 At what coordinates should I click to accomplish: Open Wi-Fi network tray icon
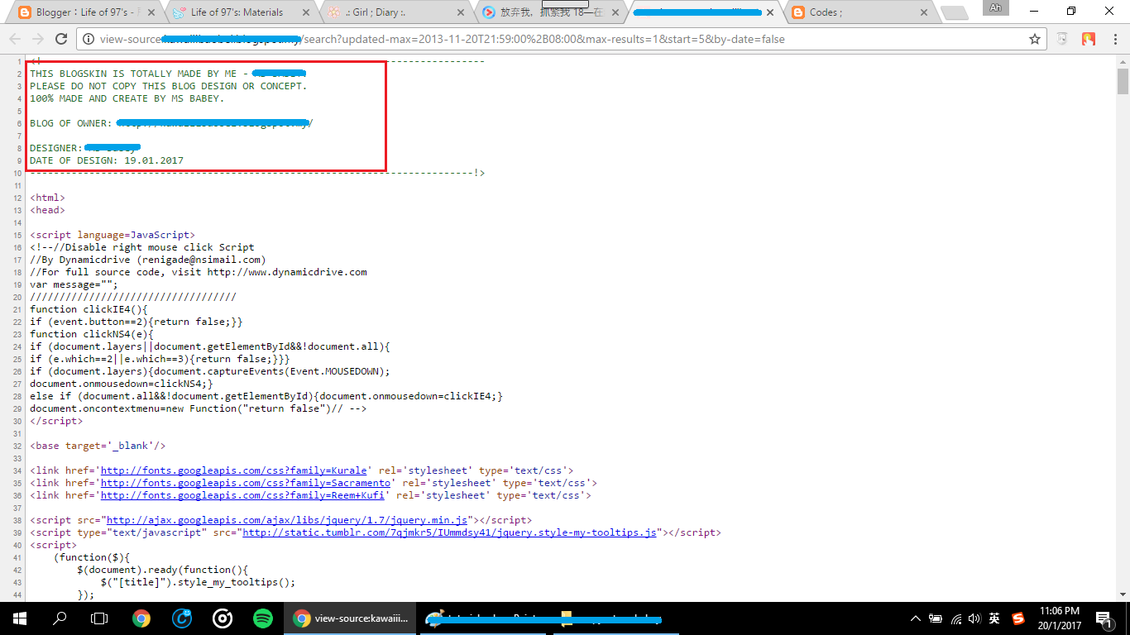(x=956, y=618)
